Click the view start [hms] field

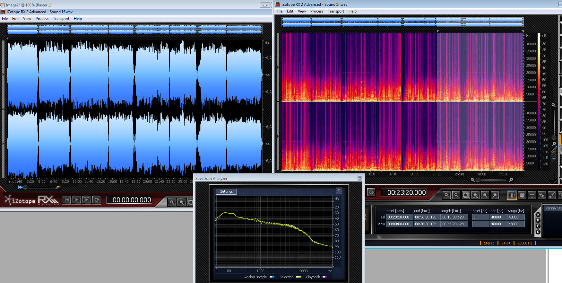(400, 224)
